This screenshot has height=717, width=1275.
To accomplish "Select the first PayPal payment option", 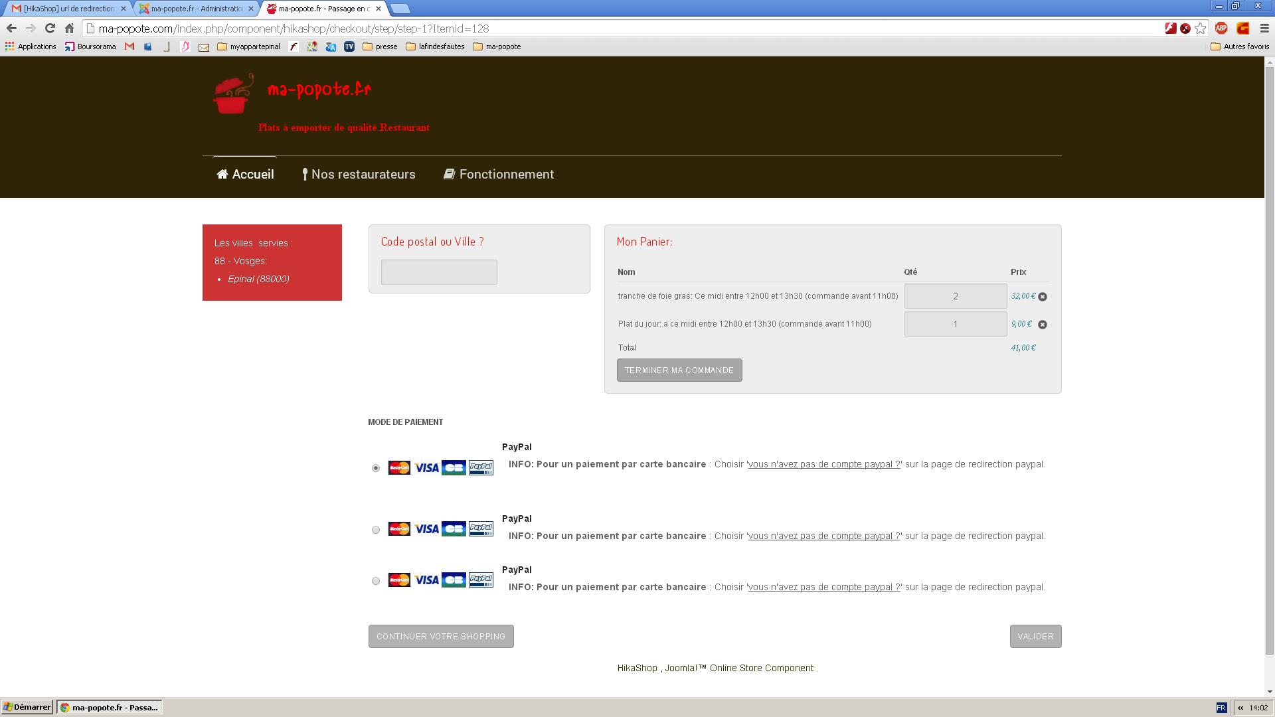I will coord(376,468).
